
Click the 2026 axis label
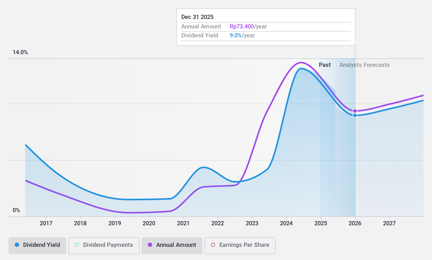pyautogui.click(x=355, y=223)
